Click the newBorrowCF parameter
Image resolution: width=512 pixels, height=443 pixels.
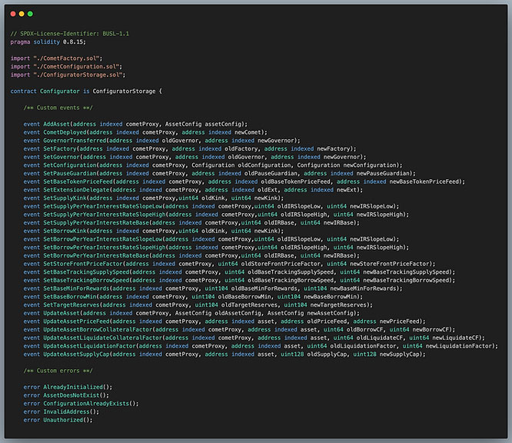[431, 330]
